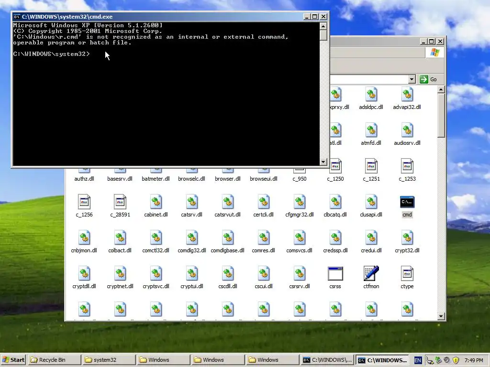This screenshot has width=490, height=367.
Task: Select the comdlgbase.dll file icon
Action: [227, 238]
